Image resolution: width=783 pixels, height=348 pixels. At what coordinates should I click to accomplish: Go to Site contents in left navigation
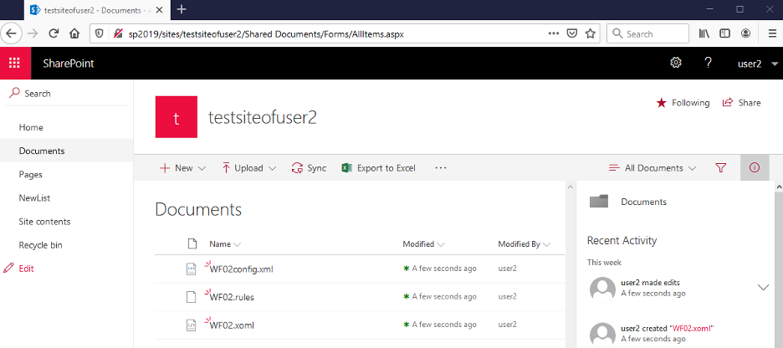point(44,222)
